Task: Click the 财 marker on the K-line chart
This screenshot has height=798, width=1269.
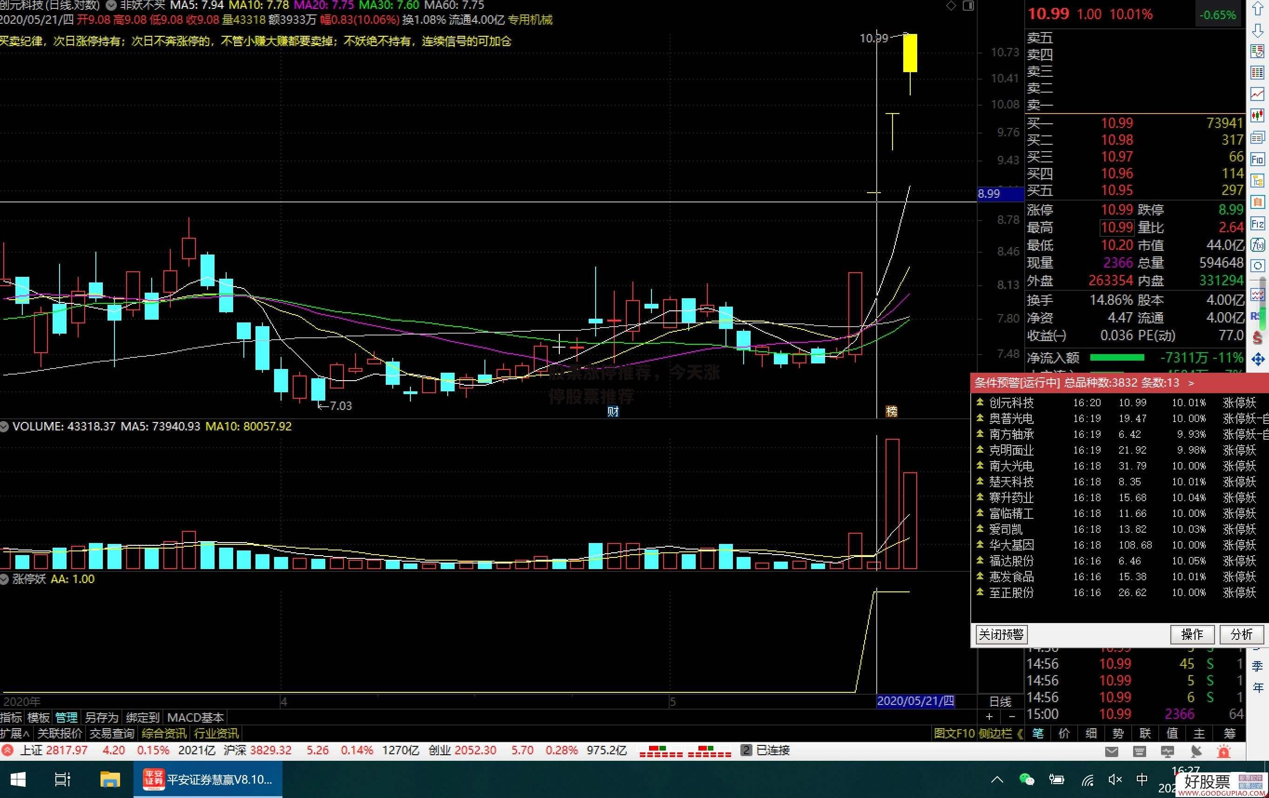Action: (x=612, y=411)
